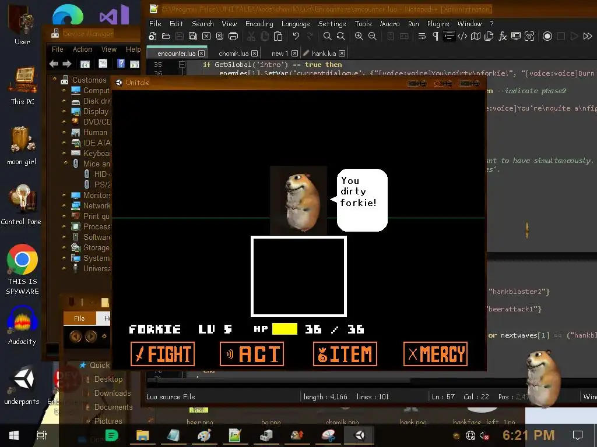Click the Print icon in Notepad++ toolbar

point(233,36)
